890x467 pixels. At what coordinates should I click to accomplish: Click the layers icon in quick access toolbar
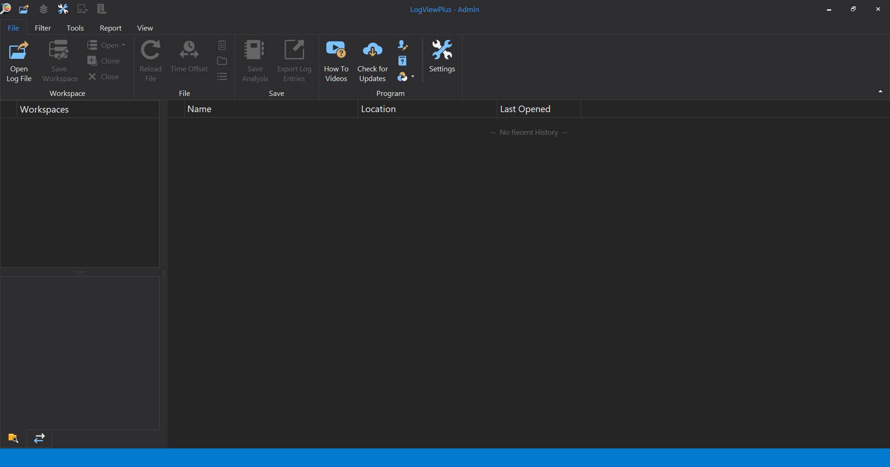43,9
